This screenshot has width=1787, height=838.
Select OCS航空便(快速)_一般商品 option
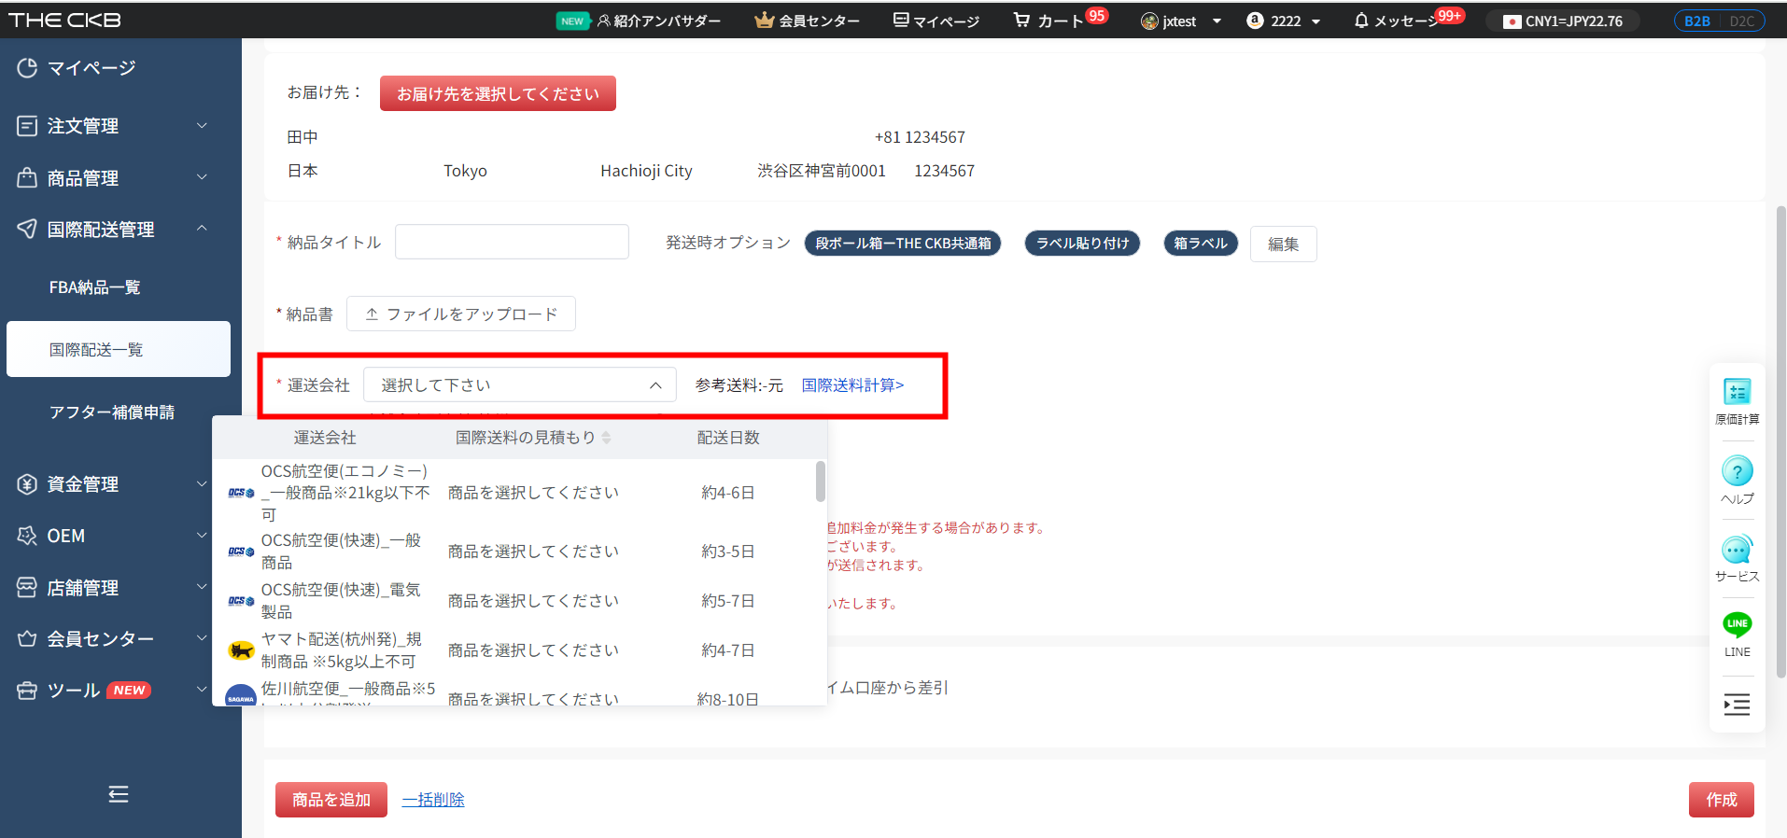519,552
